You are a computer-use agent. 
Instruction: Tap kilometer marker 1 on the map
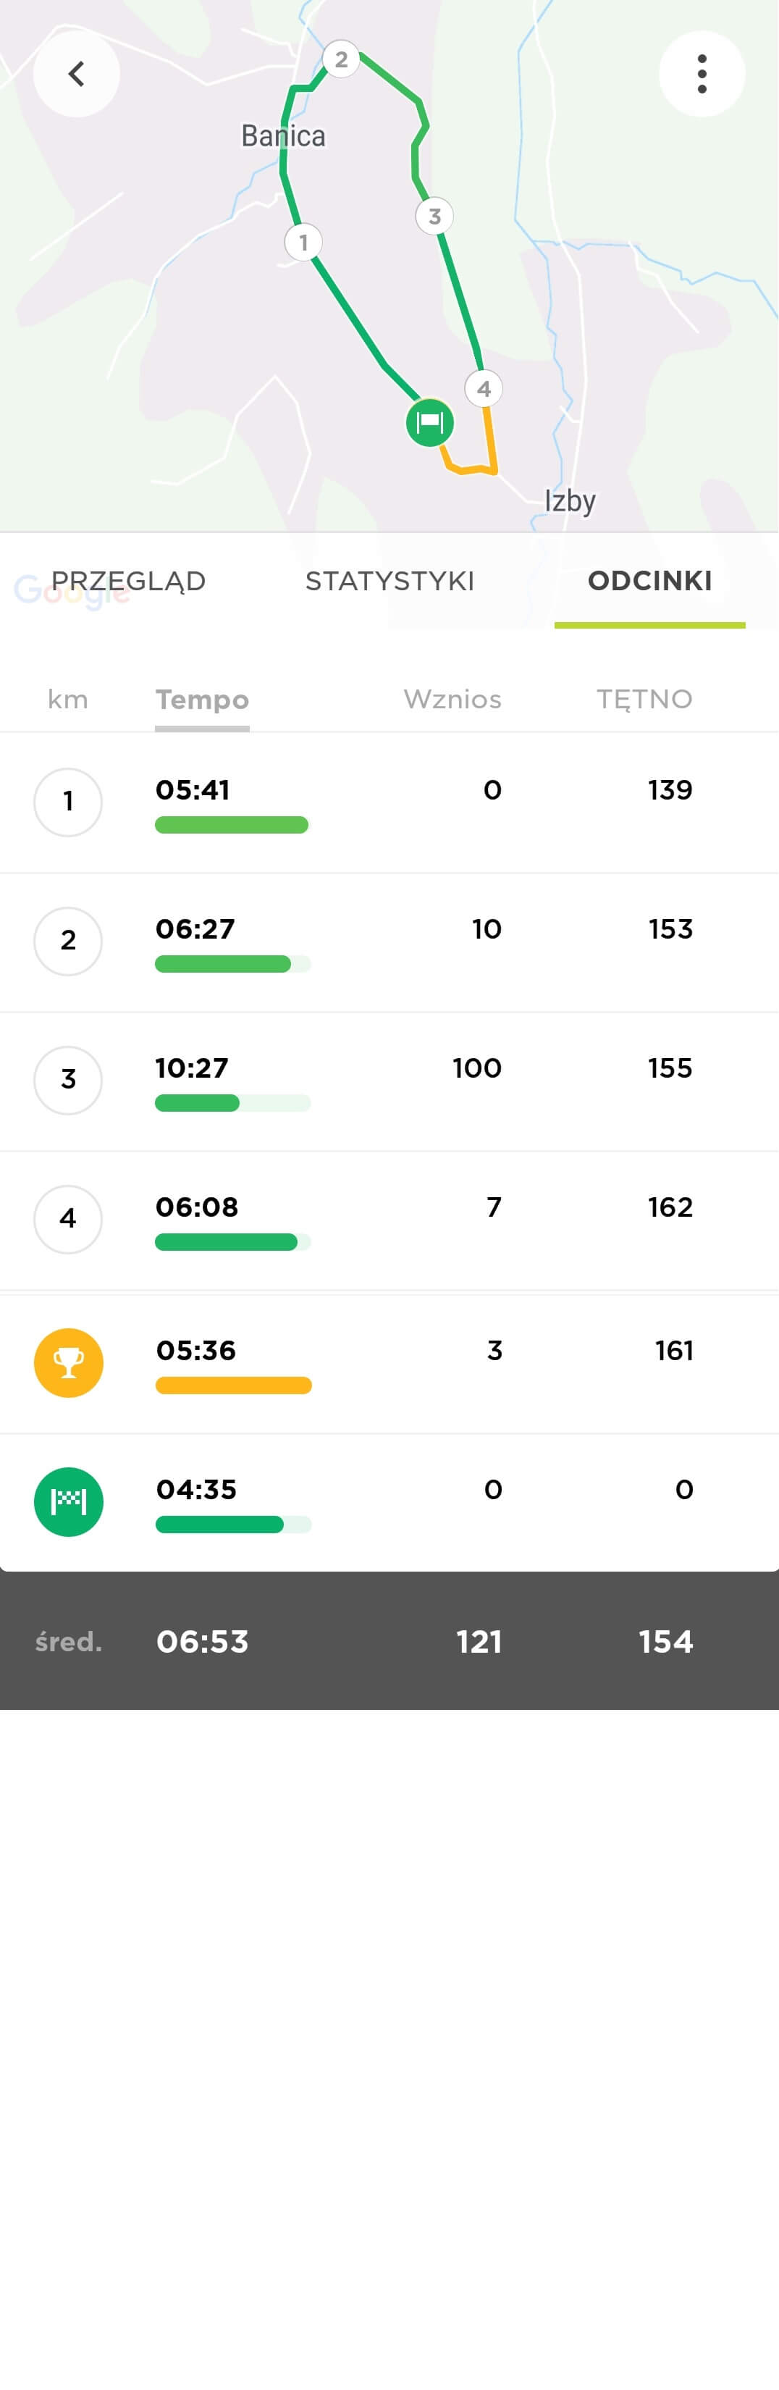[303, 242]
